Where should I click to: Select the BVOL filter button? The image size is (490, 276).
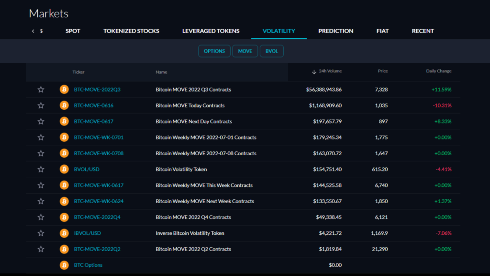(272, 51)
